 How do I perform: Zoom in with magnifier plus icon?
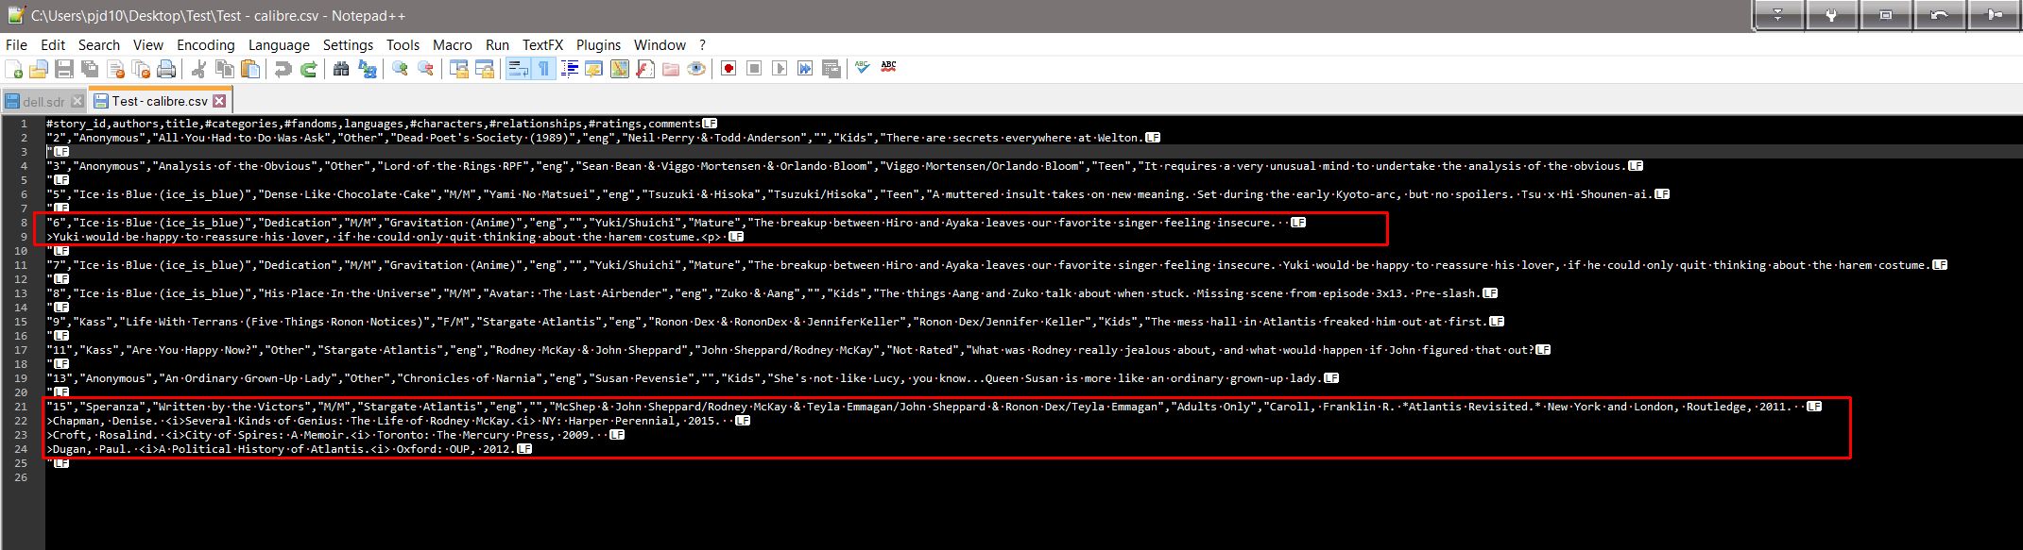click(400, 69)
